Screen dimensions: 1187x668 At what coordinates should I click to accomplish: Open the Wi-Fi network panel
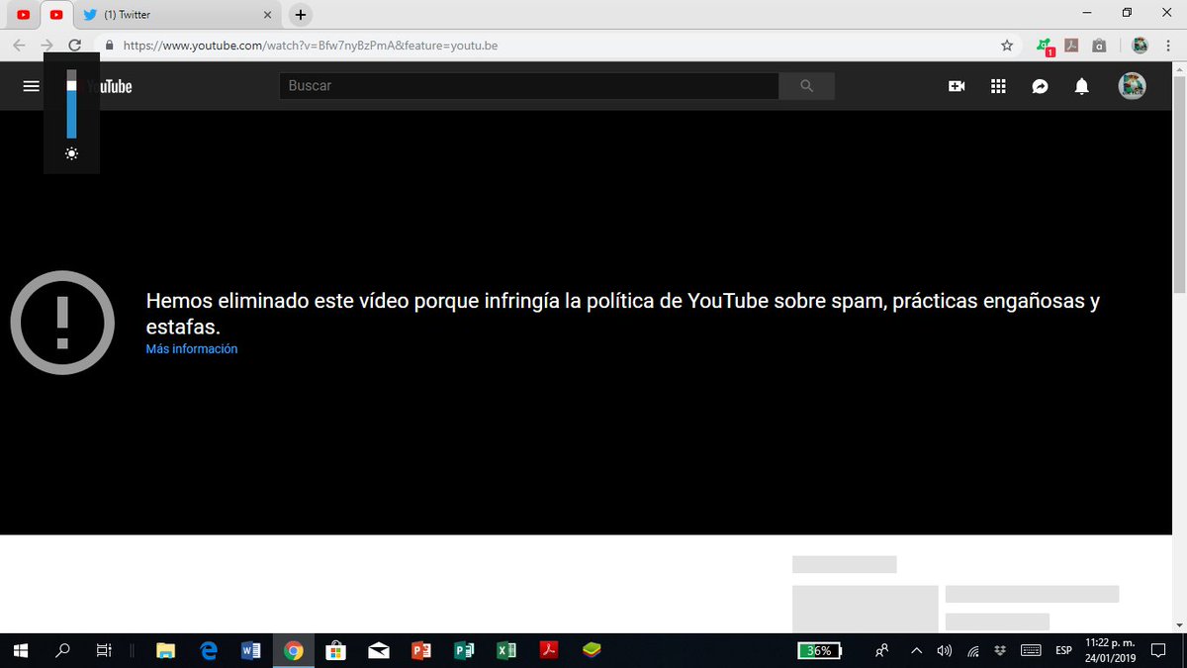pyautogui.click(x=973, y=650)
